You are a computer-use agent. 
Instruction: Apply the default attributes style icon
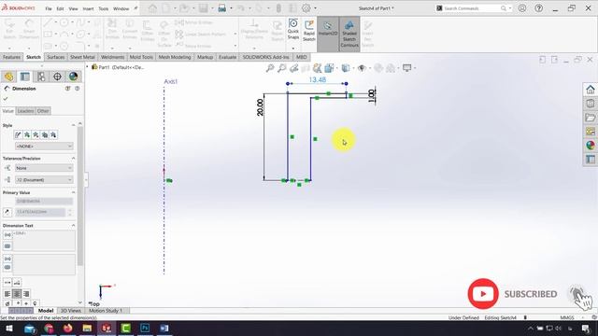pos(18,134)
